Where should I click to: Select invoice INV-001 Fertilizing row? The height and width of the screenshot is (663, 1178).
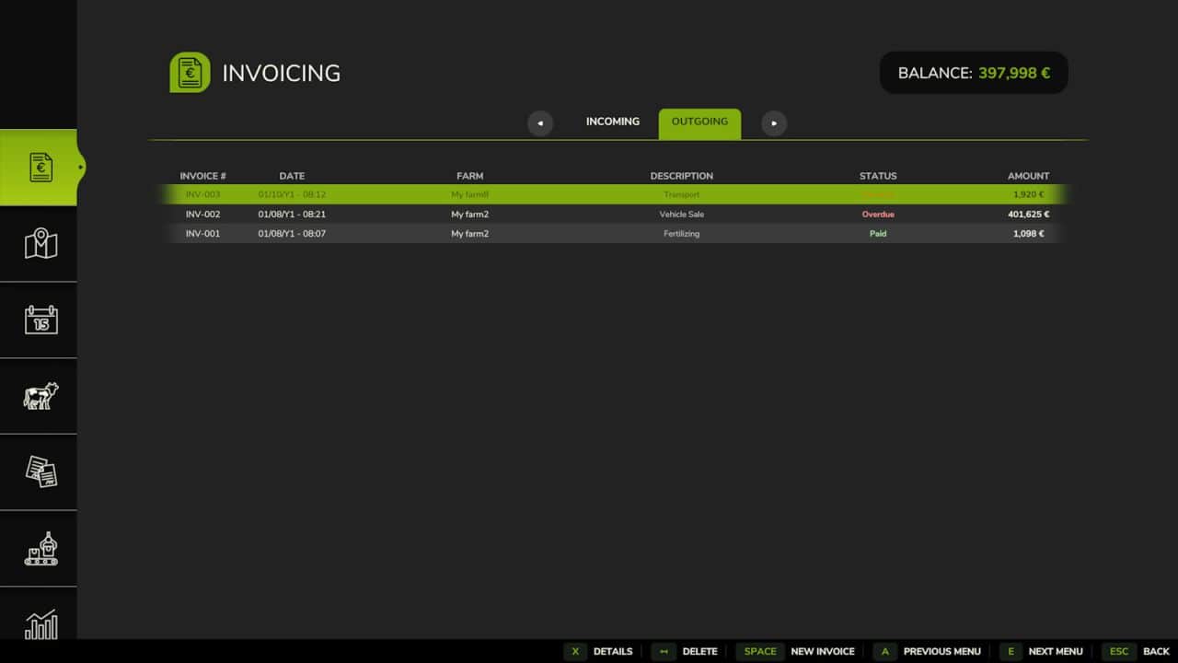[612, 234]
